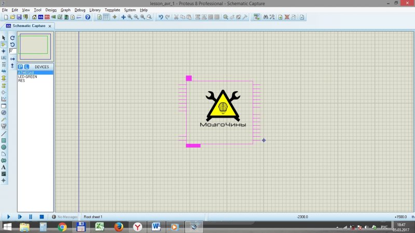This screenshot has width=415, height=233.
Task: Select the 2D graphics circle tool
Action: tap(4, 147)
